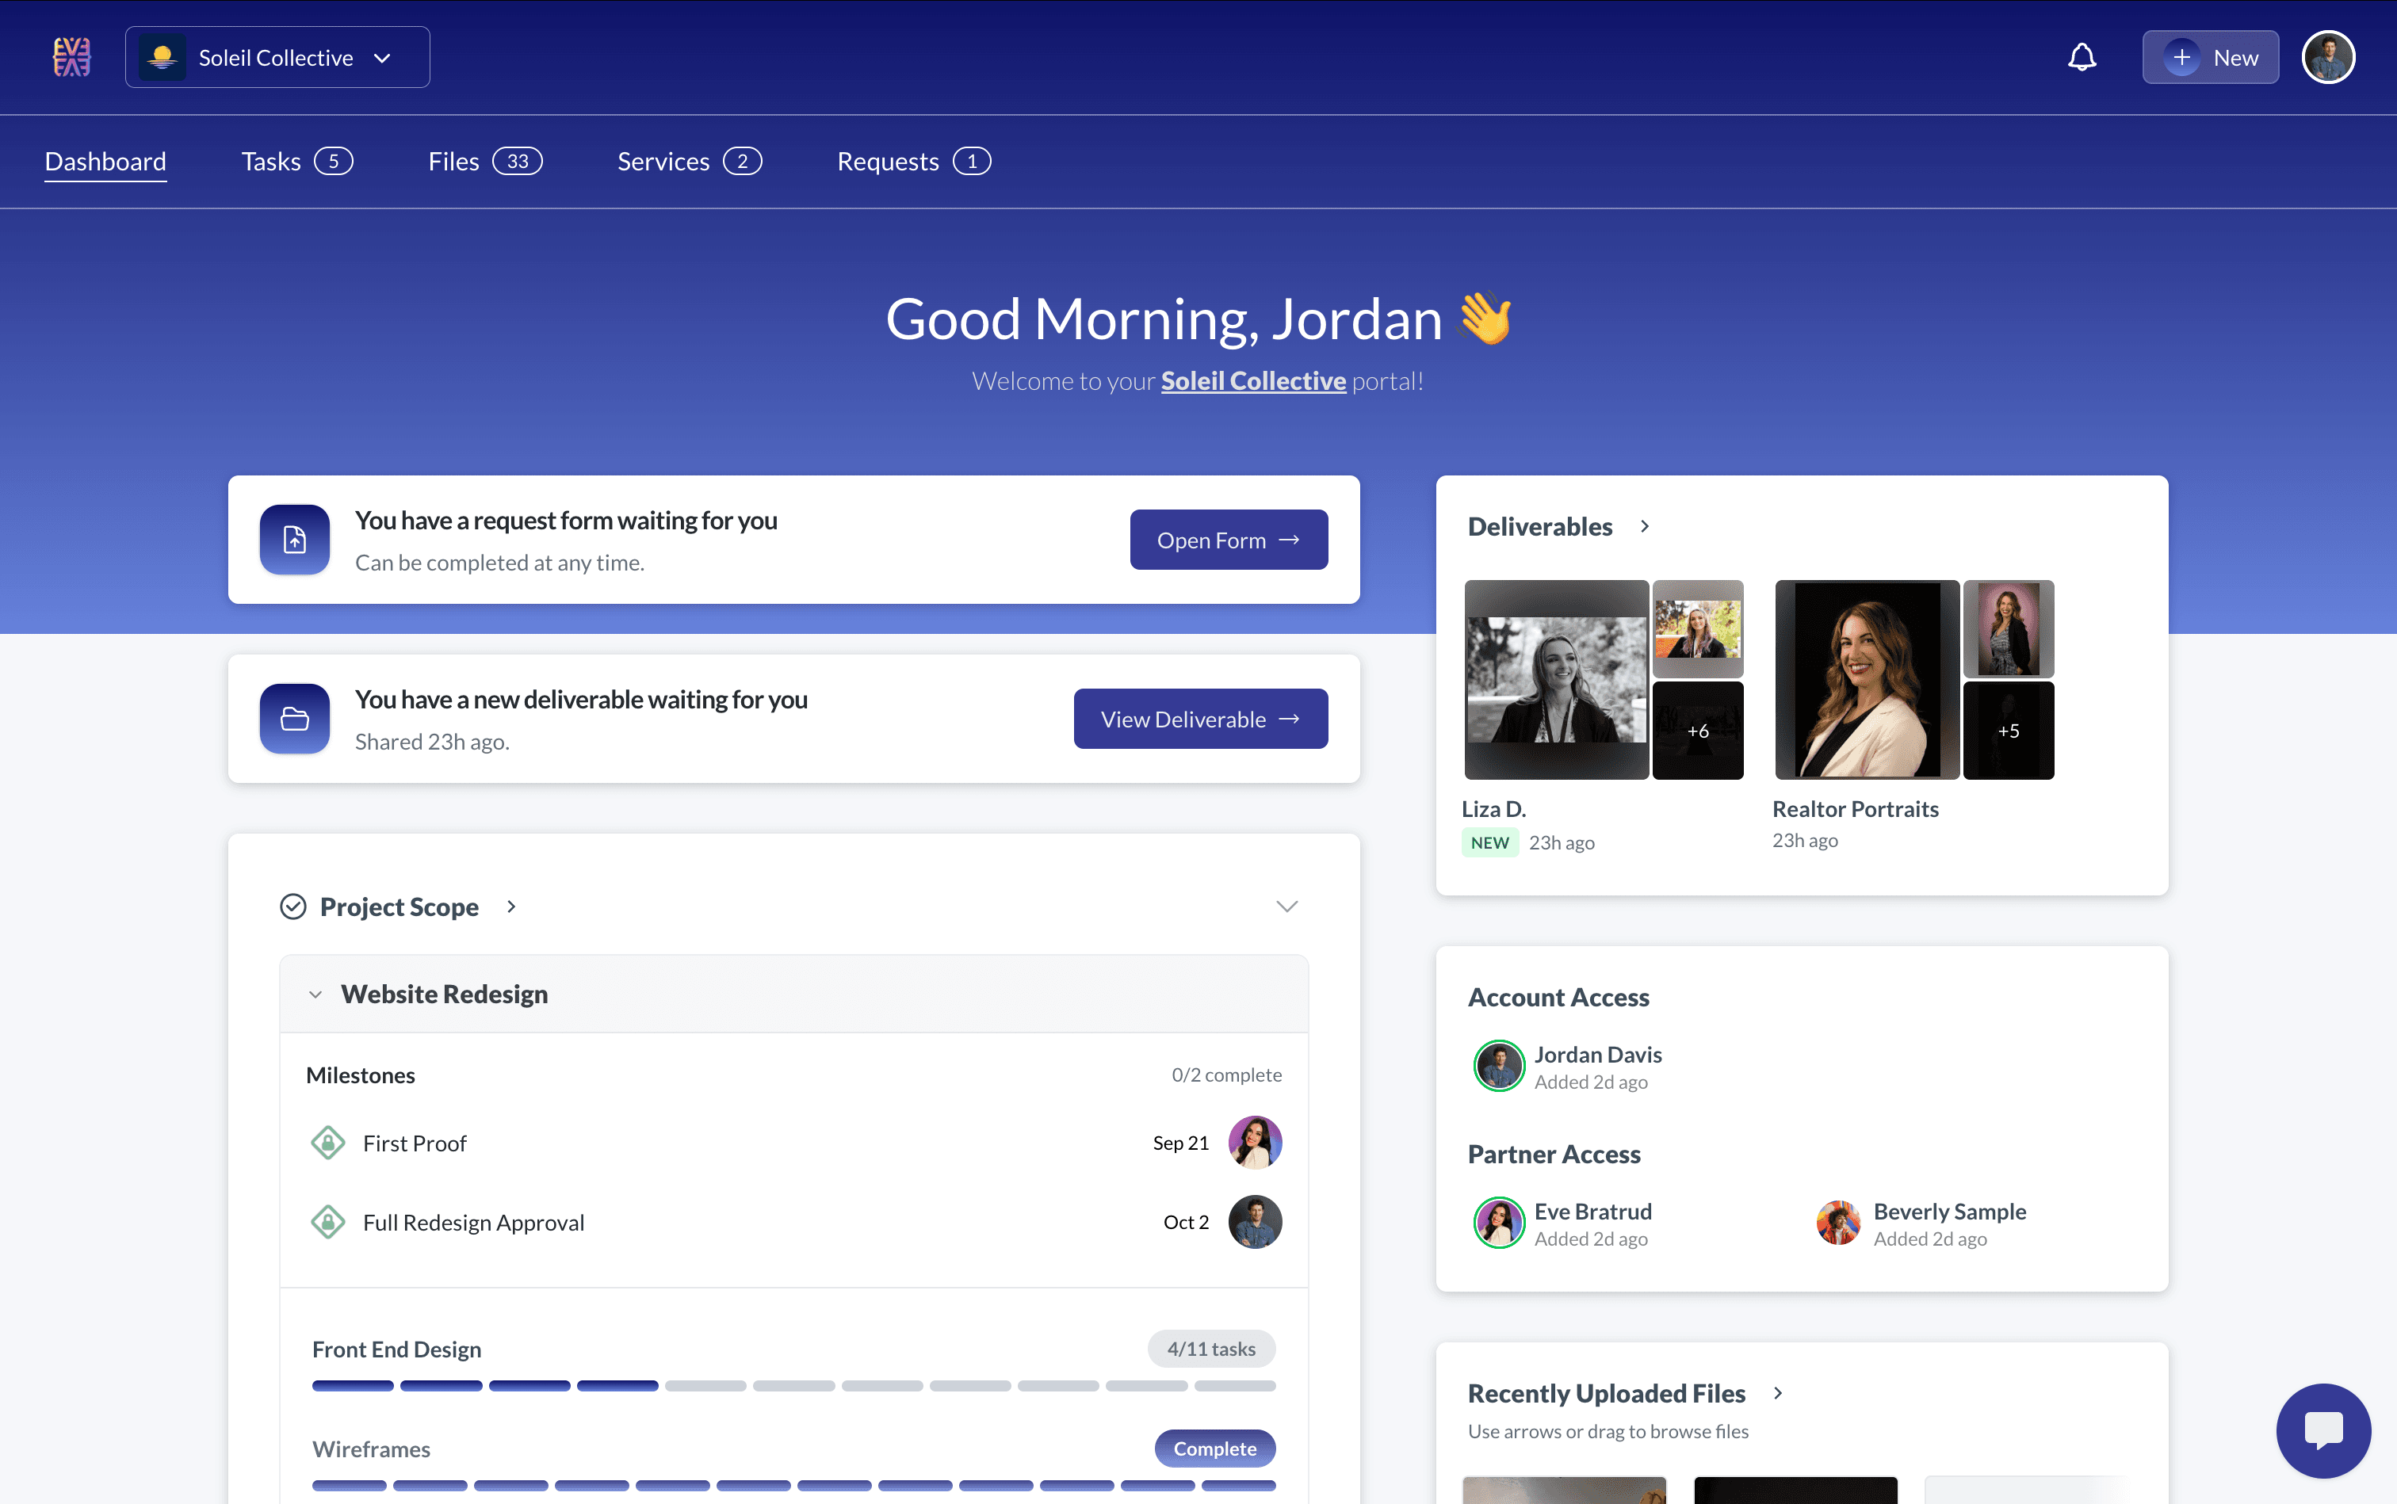Screen dimensions: 2397x1504
Task: Click the View Deliverable button
Action: 1200,718
